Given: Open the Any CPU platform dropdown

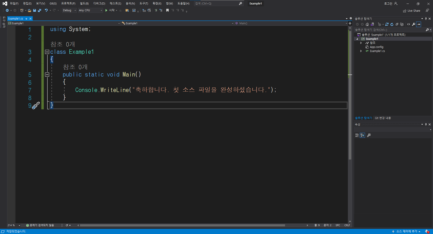Looking at the screenshot, I should 90,10.
